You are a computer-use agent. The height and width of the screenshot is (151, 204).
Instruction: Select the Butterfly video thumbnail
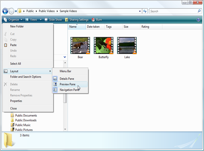click(x=104, y=46)
